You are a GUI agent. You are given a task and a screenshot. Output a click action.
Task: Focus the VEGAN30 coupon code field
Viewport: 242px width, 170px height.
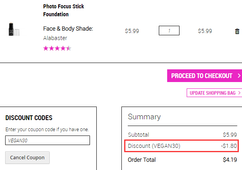(47, 140)
